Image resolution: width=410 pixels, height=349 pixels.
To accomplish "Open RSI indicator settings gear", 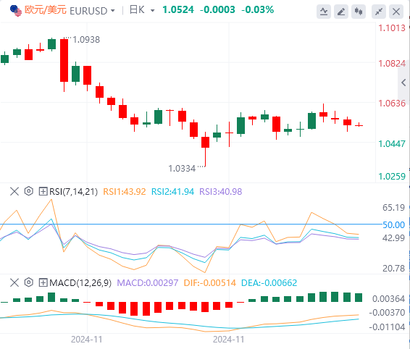I will 28,191.
